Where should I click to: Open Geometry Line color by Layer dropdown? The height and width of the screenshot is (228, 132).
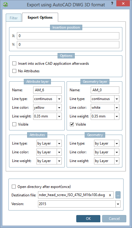(107, 152)
